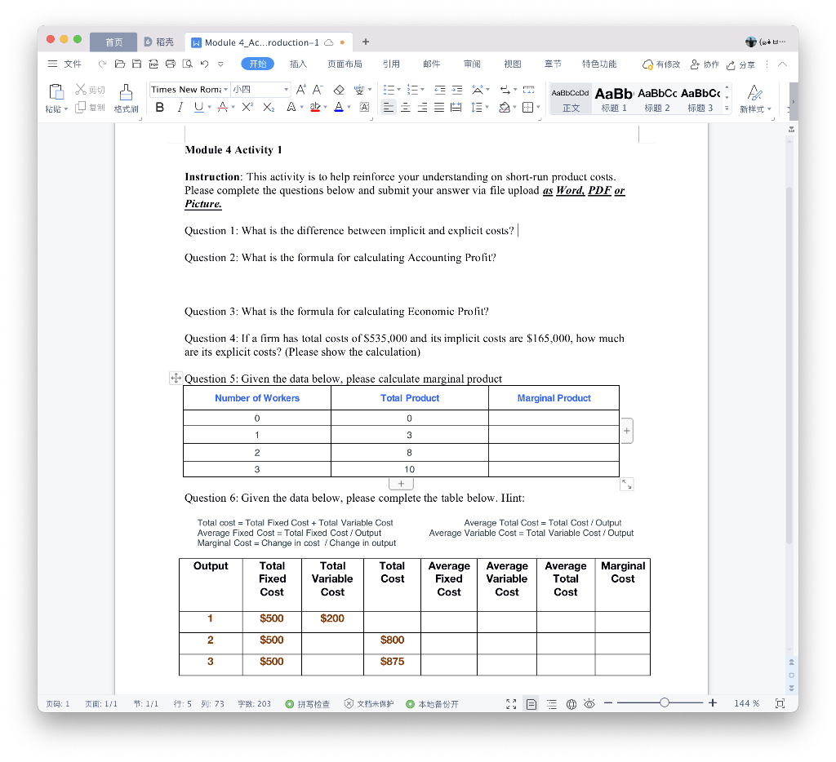Open the Review (审阅) tab
This screenshot has height=762, width=836.
[472, 64]
